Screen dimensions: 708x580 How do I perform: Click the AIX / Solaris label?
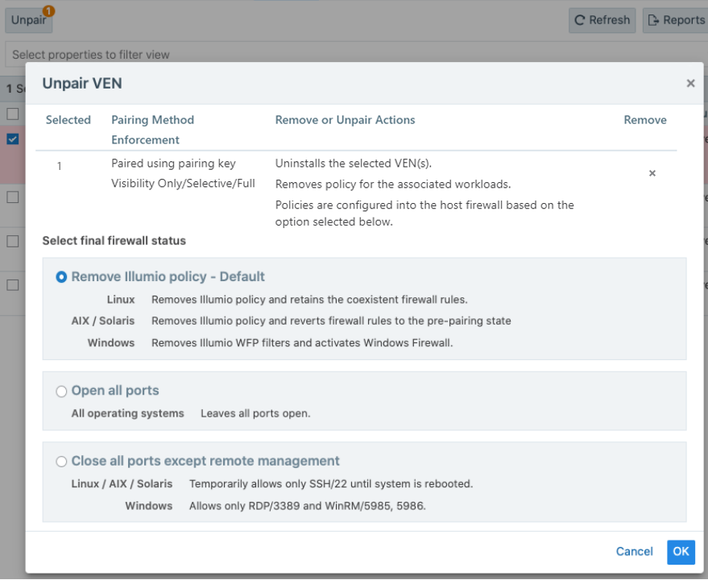pos(103,321)
